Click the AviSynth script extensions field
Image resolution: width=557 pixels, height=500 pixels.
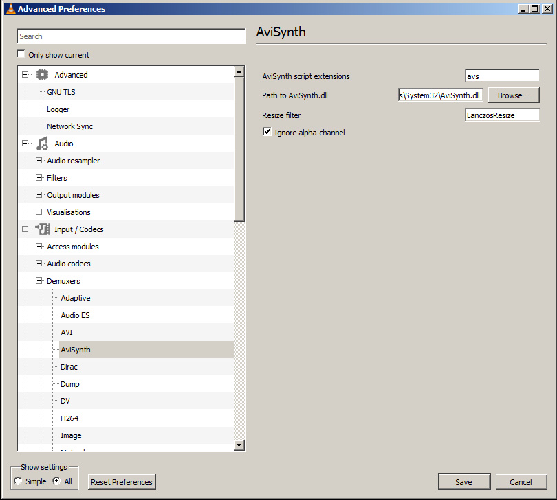coord(502,76)
